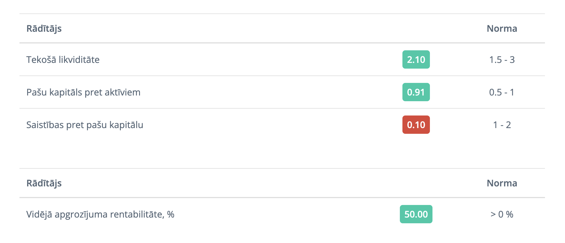Screen dimensions: 565x243
Task: Click the green 2.10 value badge
Action: [416, 59]
